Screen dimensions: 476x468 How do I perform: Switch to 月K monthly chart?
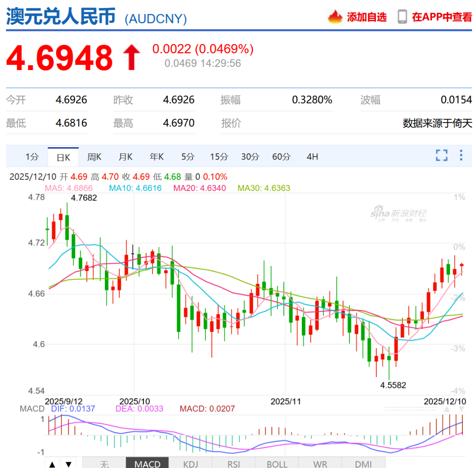tap(126, 157)
